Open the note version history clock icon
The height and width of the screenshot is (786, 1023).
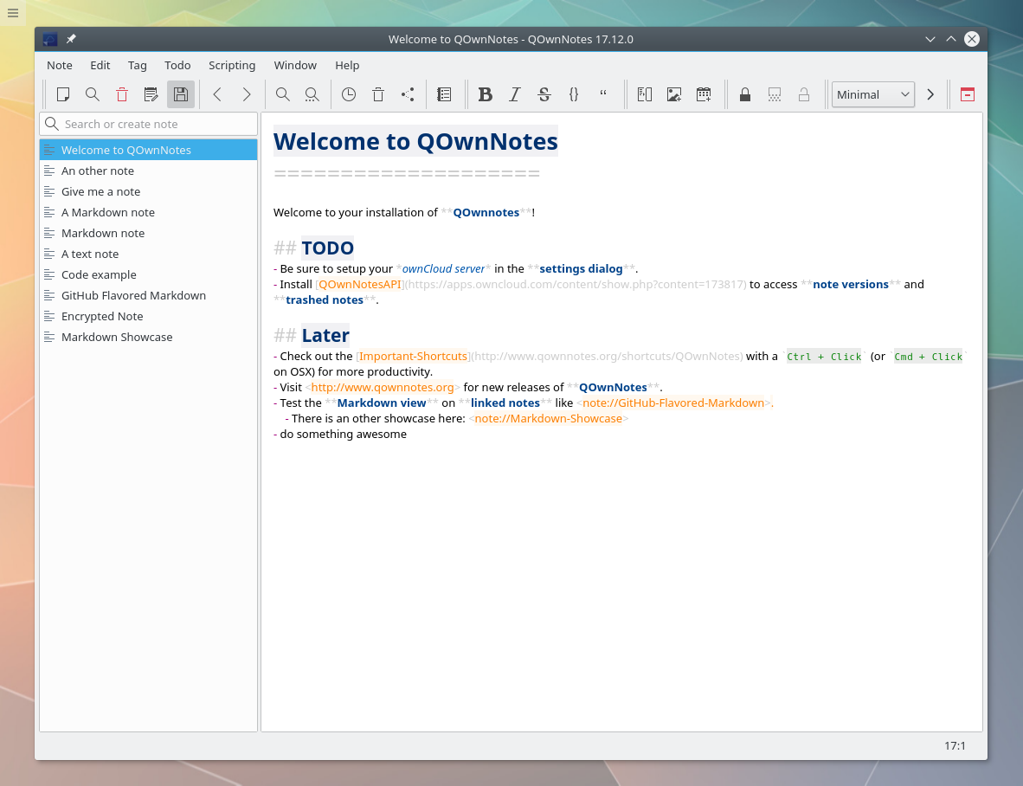(x=349, y=94)
